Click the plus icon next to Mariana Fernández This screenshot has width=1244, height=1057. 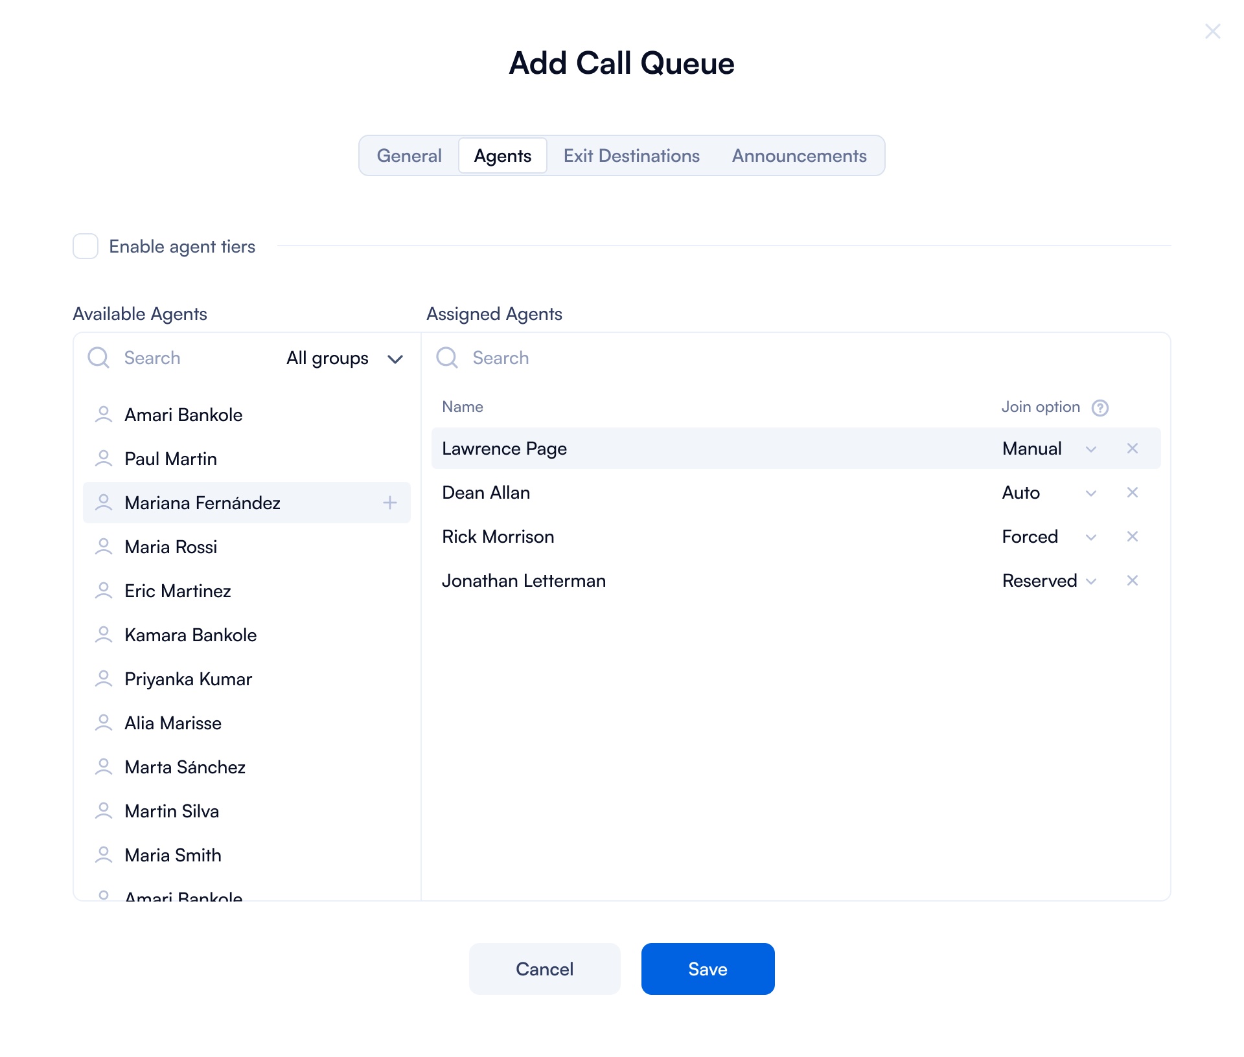[x=389, y=503]
